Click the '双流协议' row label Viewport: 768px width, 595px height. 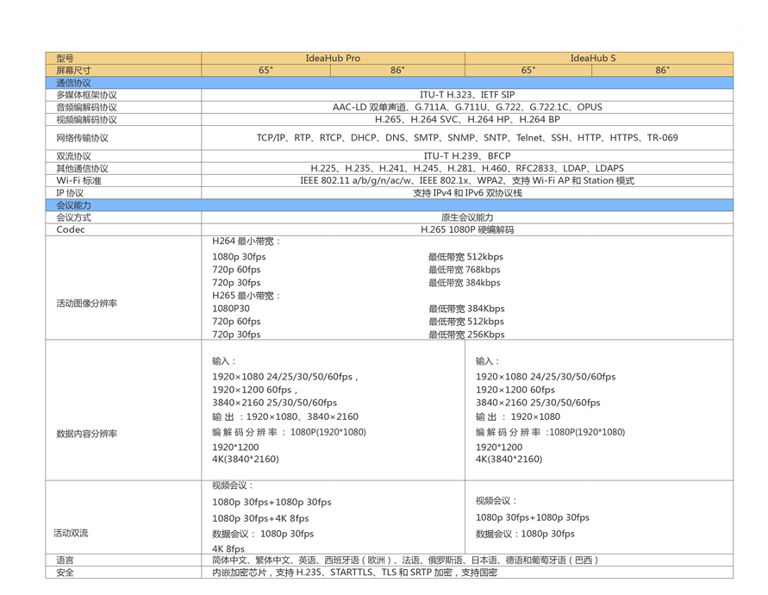73,156
